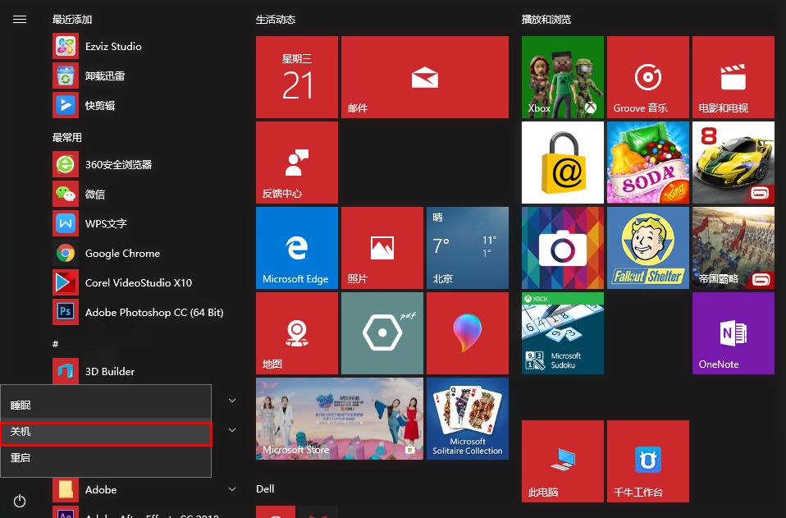Launch the Xbox app tile
The image size is (786, 518).
[562, 76]
